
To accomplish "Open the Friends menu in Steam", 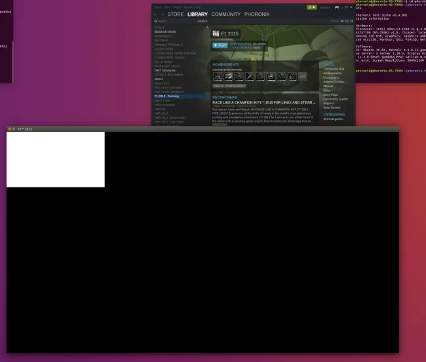I will coord(176,7).
